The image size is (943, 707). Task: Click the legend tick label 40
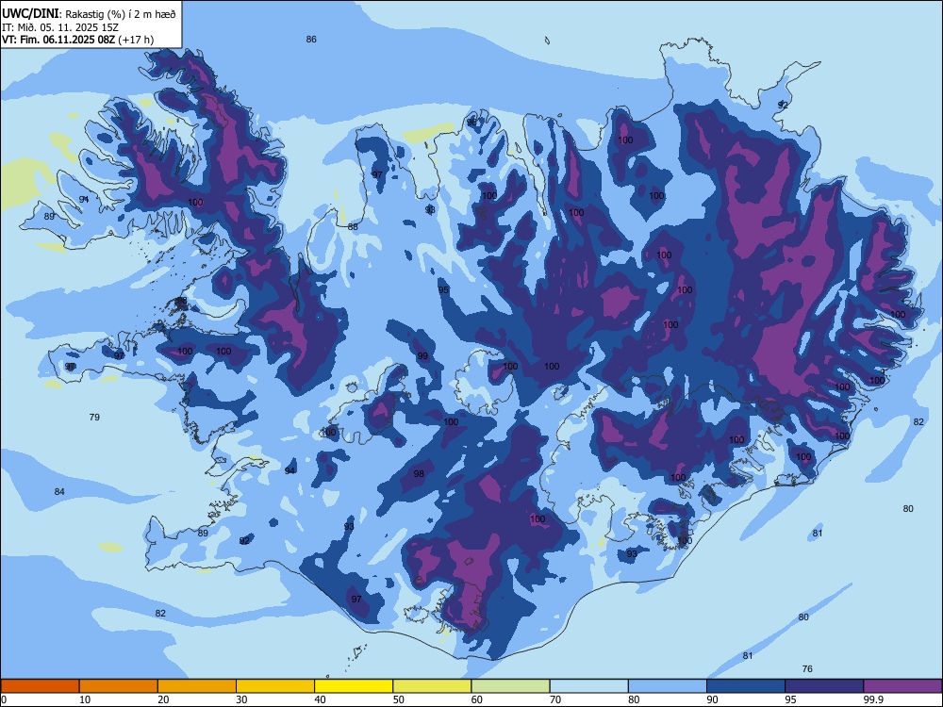(320, 699)
